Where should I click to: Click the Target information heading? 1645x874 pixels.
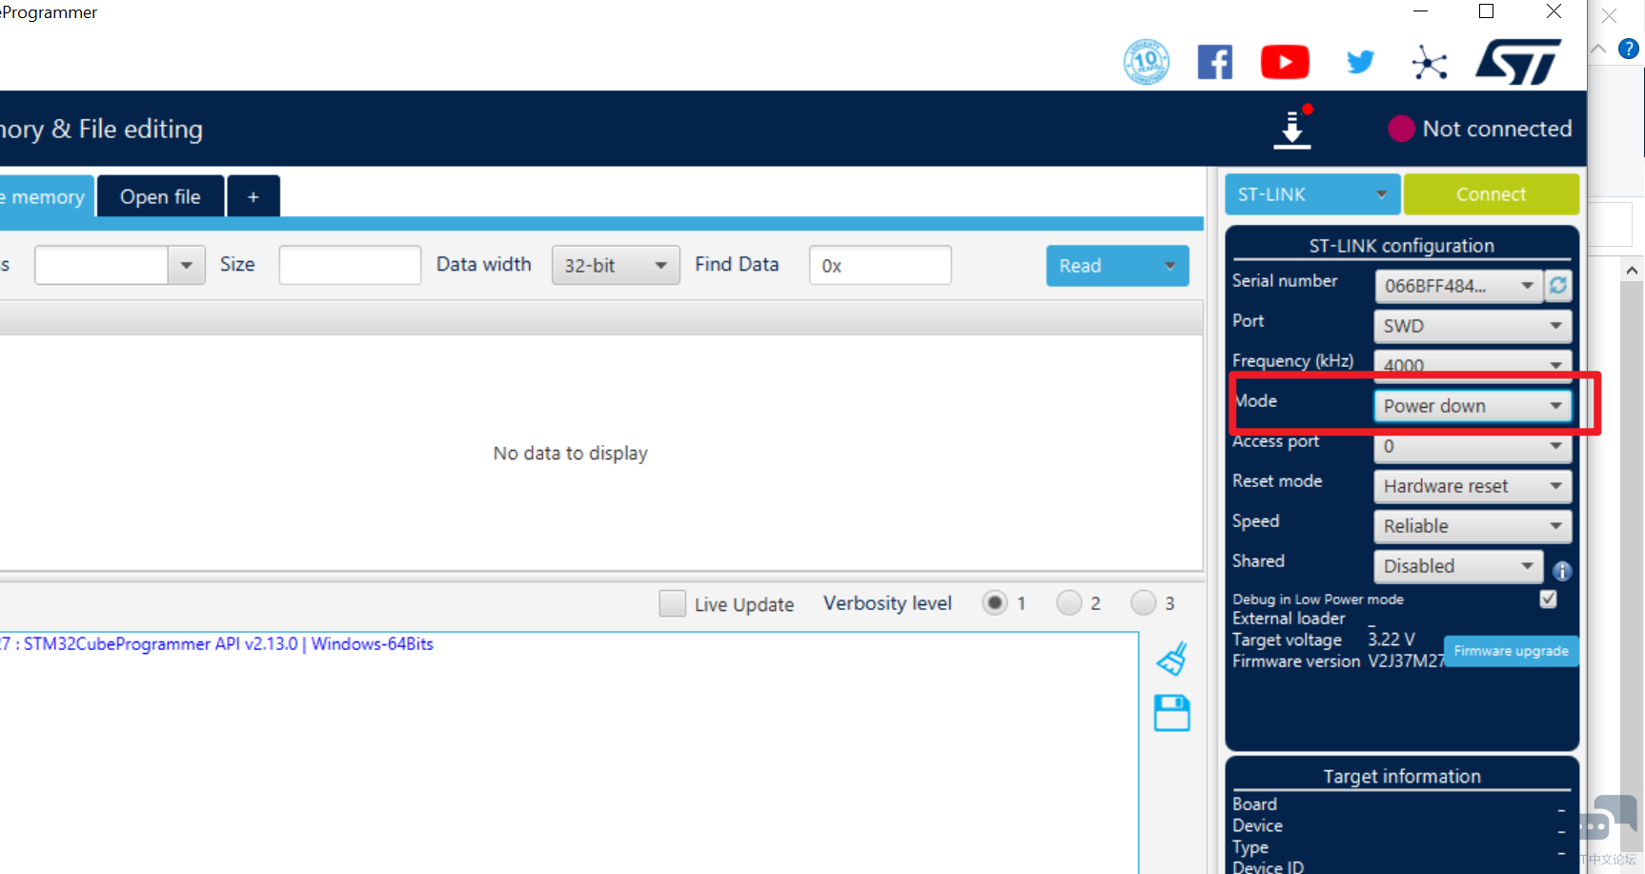click(1401, 777)
